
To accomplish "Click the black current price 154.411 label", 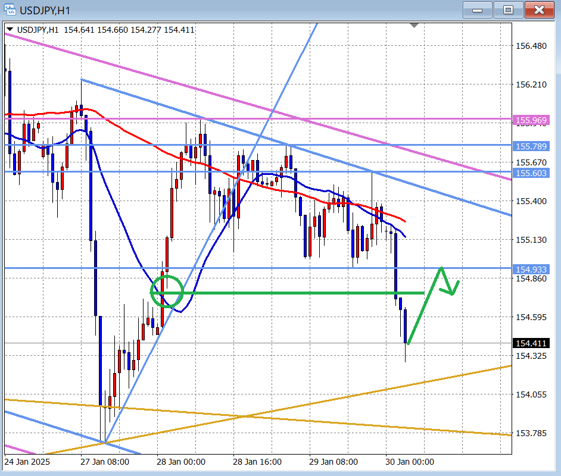I will pos(531,343).
